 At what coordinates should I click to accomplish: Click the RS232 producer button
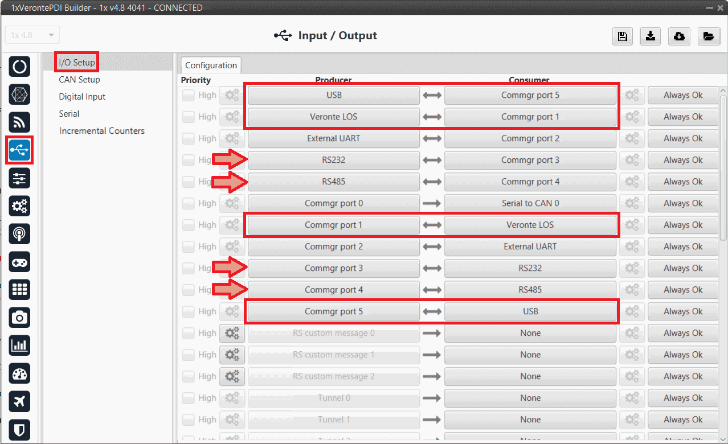(333, 160)
